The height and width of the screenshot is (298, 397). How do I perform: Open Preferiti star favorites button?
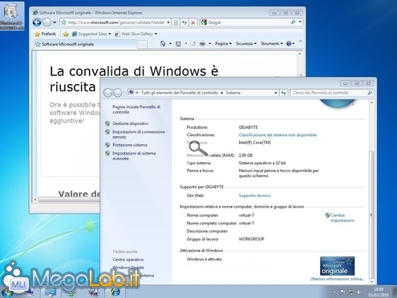[46, 34]
